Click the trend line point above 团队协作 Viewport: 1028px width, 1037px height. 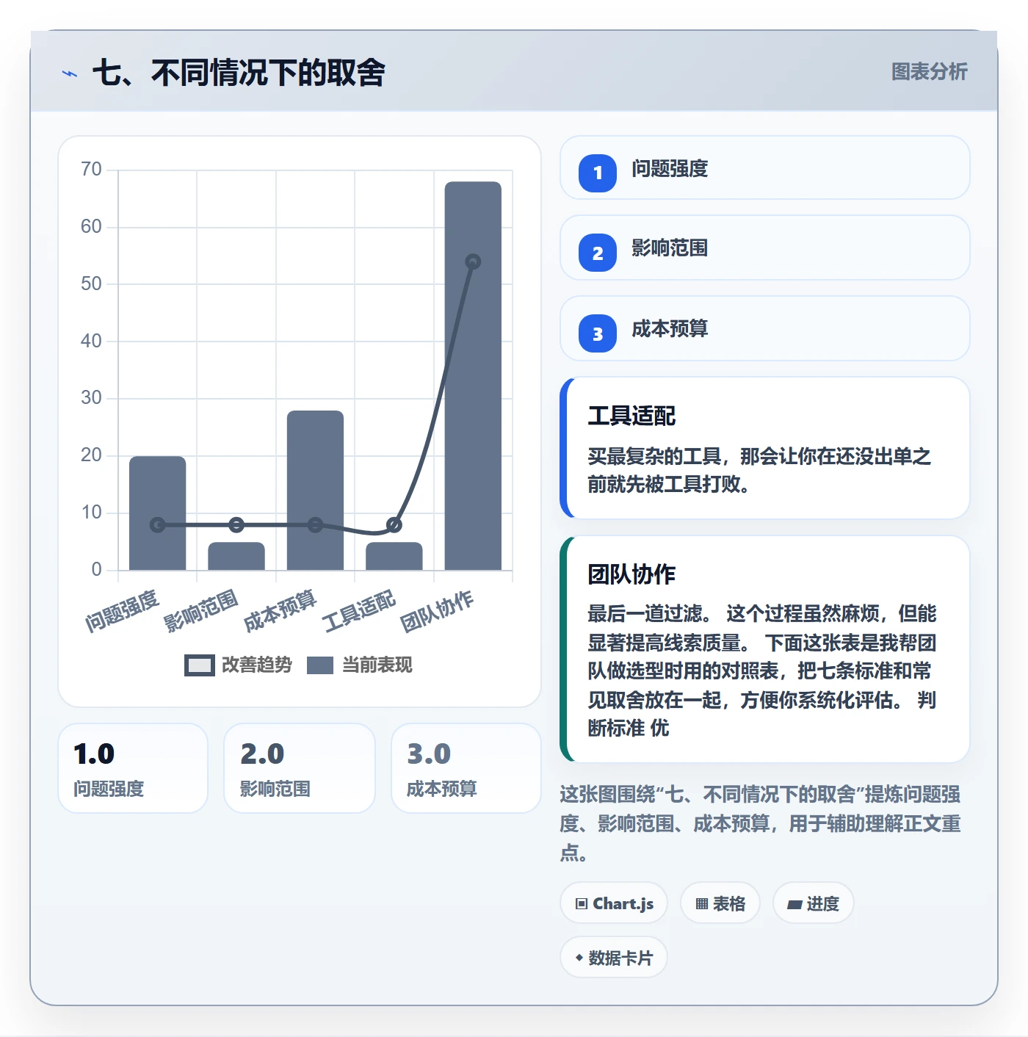point(473,261)
